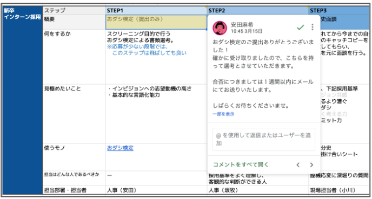The width and height of the screenshot is (372, 199).
Task: Click the 担当はどんな人であるべきか cell
Action: pyautogui.click(x=74, y=179)
